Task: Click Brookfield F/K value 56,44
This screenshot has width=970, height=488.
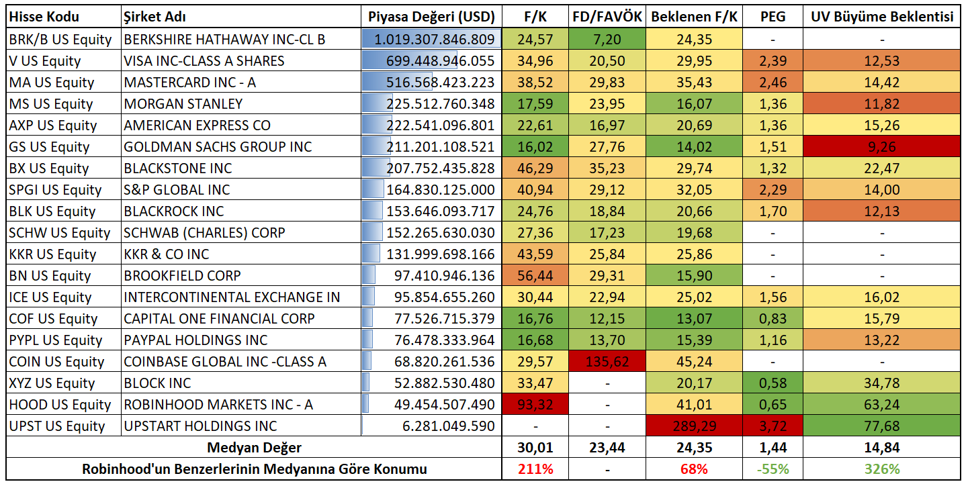Action: click(535, 275)
